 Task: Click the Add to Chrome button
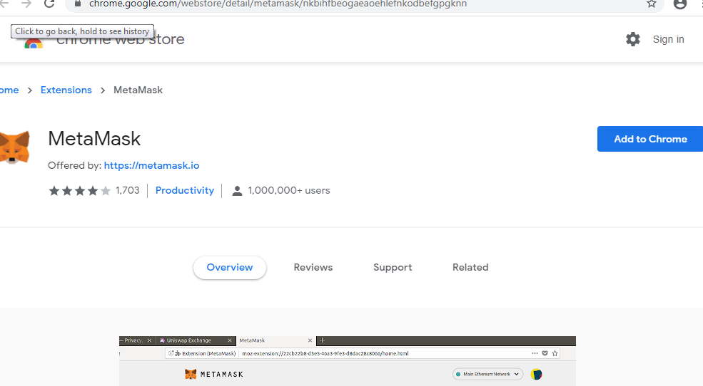click(650, 139)
